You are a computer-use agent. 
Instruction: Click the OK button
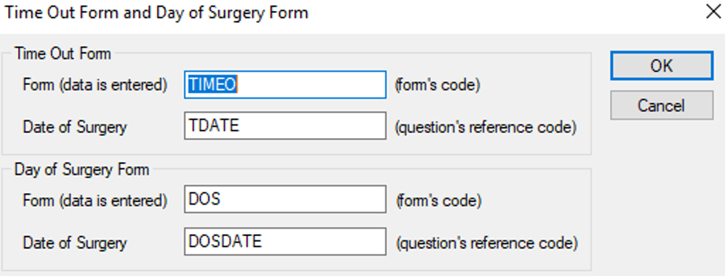pos(662,66)
